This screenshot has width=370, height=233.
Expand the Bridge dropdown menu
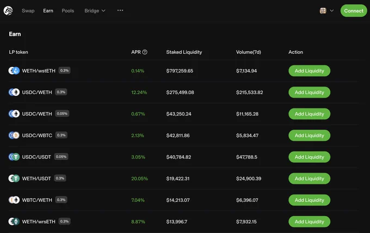95,11
